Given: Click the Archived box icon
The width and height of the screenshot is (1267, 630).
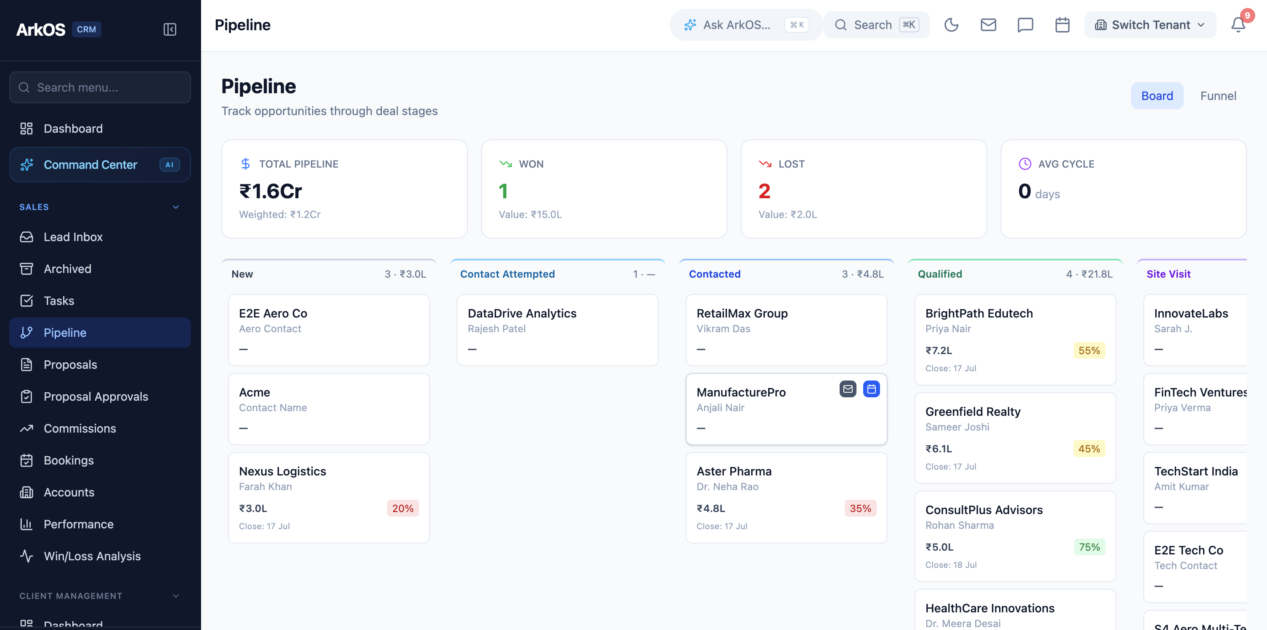Looking at the screenshot, I should point(26,269).
